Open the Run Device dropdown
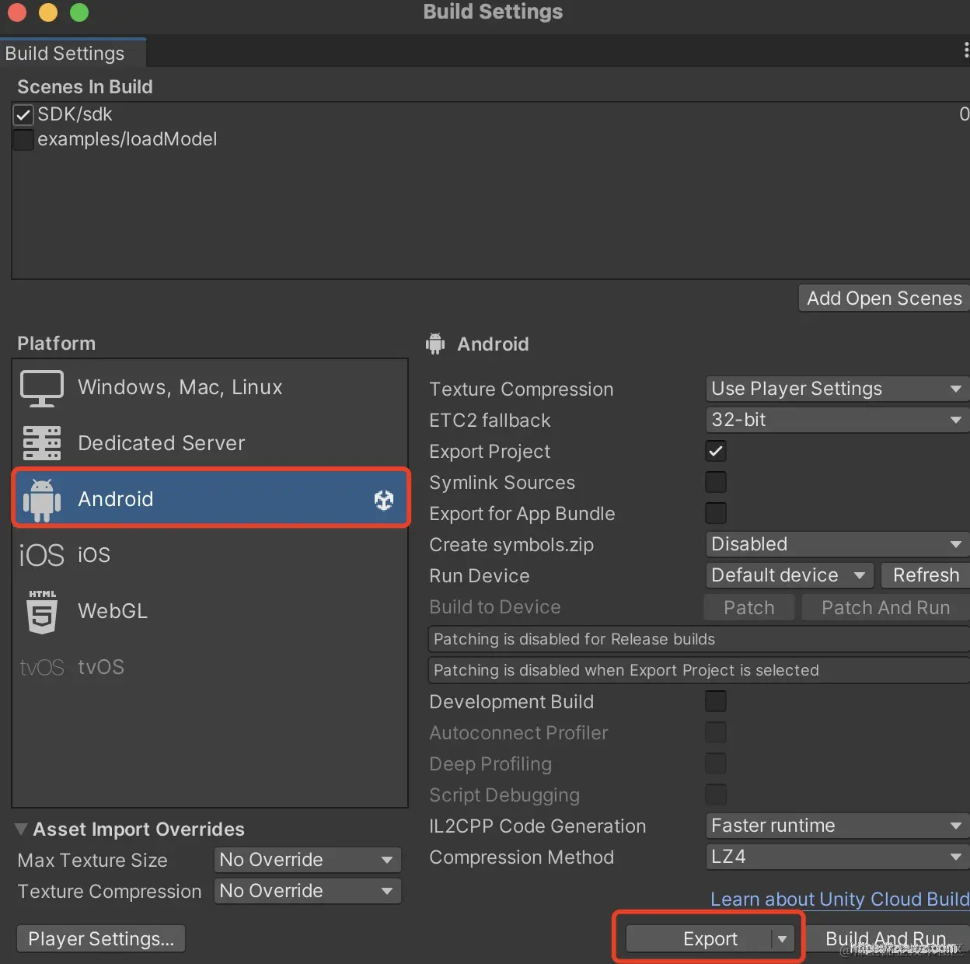This screenshot has height=964, width=970. 789,575
